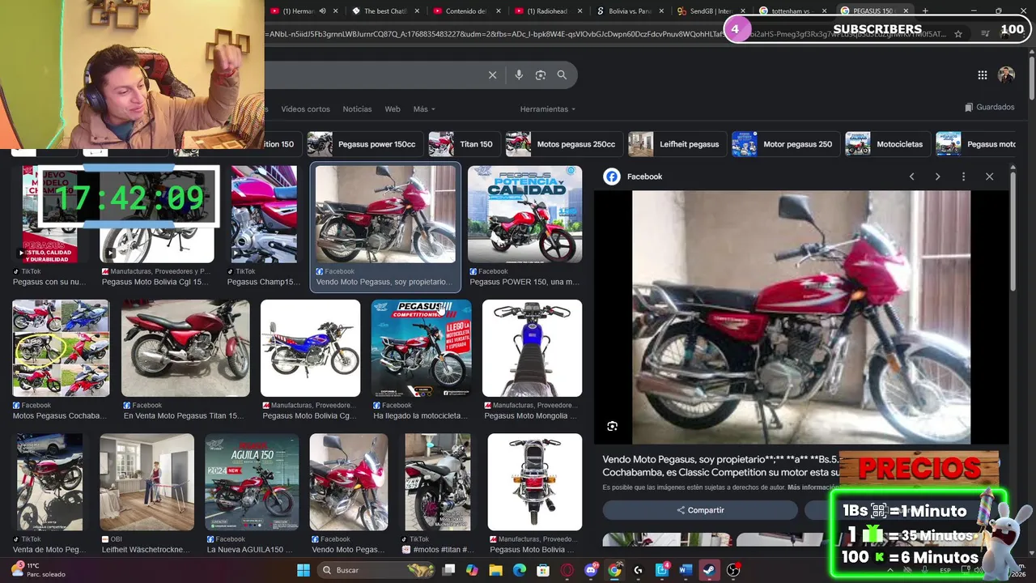Open 'Vendo Moto Pegasus, soy propietario' title
The width and height of the screenshot is (1036, 583).
[720, 466]
